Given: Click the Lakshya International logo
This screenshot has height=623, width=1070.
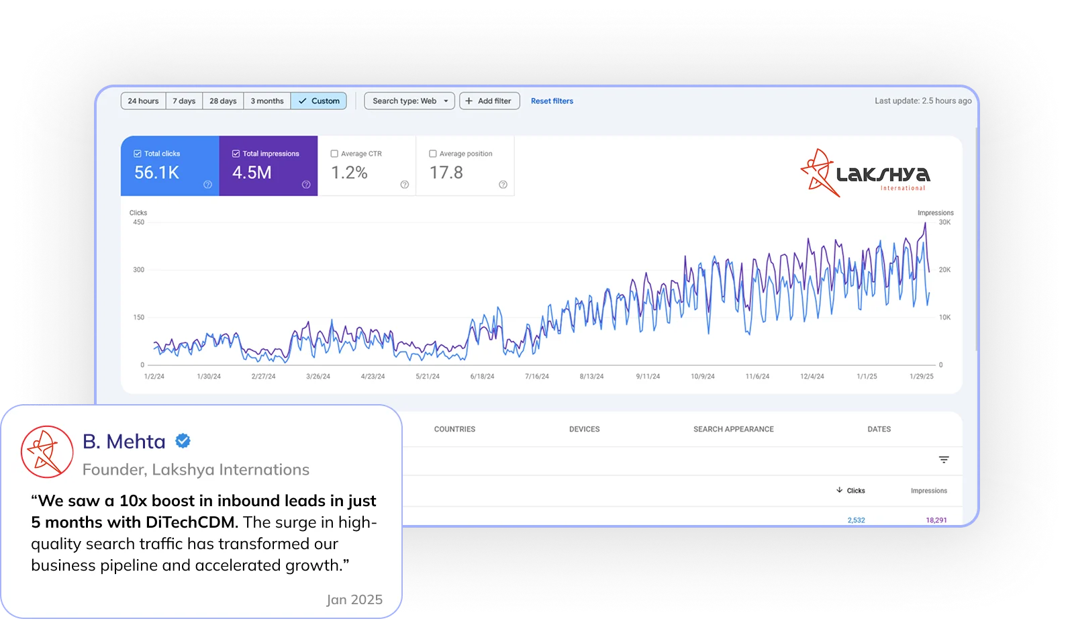Looking at the screenshot, I should click(x=865, y=173).
